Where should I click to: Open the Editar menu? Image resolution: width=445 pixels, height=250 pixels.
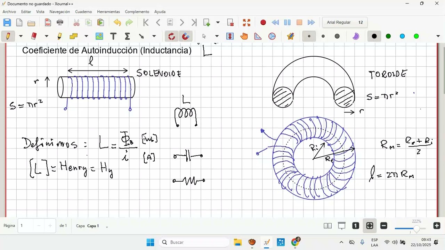point(26,12)
